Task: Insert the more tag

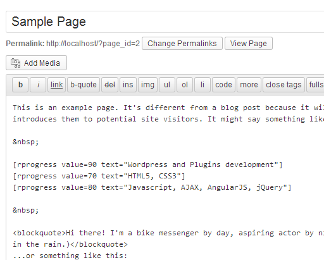Action: point(249,85)
